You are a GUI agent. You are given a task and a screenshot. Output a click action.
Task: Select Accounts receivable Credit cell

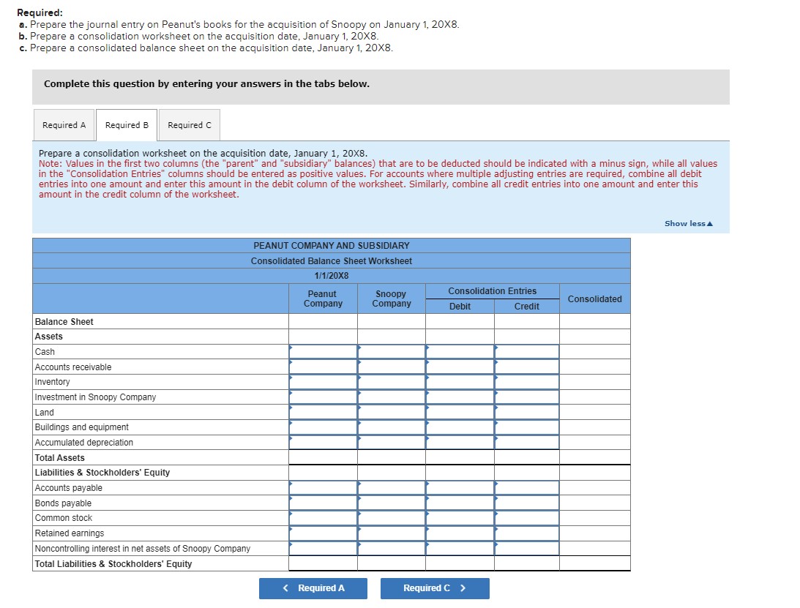point(526,367)
